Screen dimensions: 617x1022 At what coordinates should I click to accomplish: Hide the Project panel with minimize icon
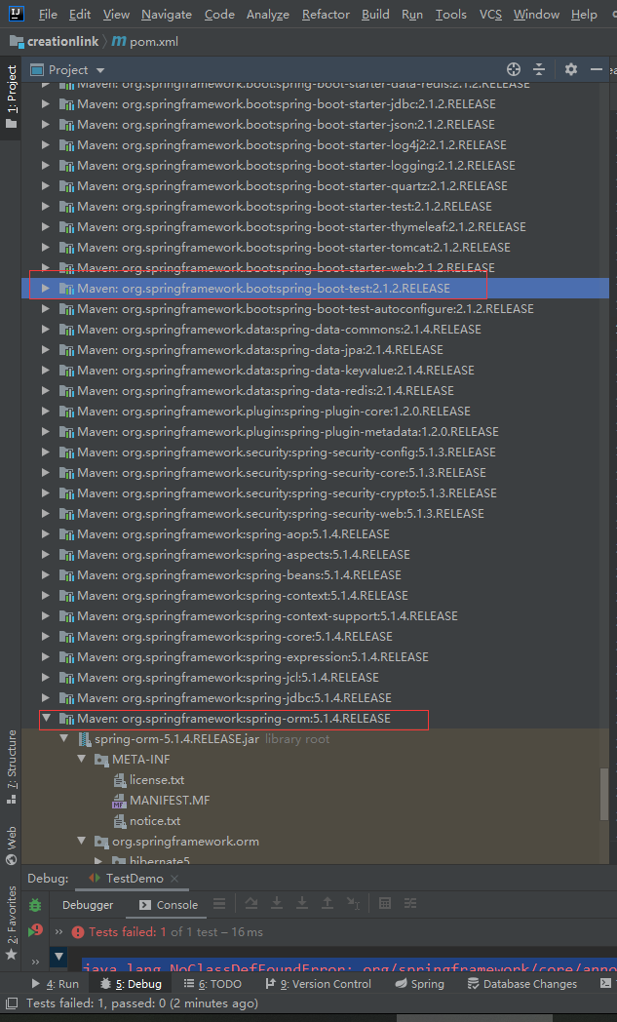click(x=597, y=69)
